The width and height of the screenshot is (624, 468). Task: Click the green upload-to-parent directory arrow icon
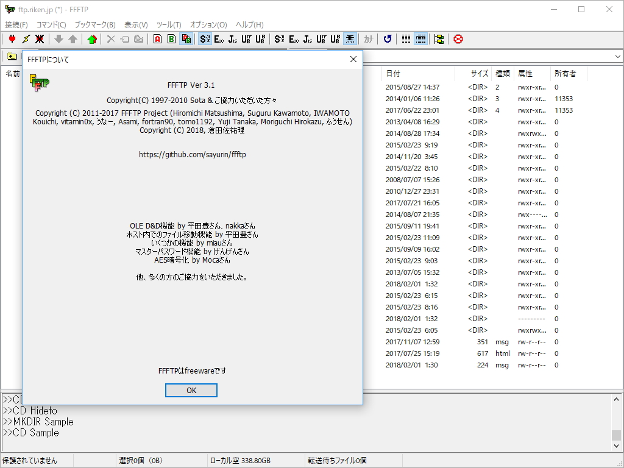point(91,39)
